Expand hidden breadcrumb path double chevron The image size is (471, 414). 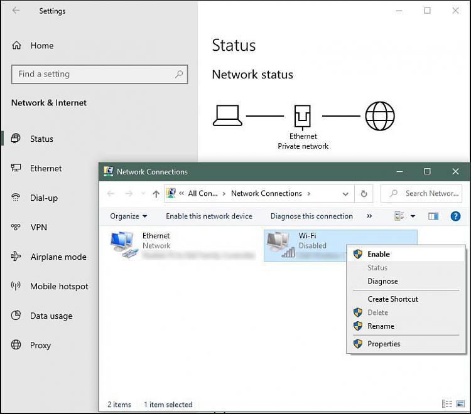(181, 193)
